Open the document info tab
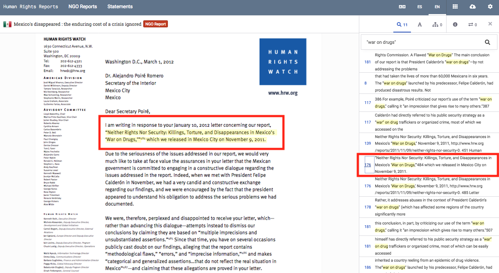 455,25
